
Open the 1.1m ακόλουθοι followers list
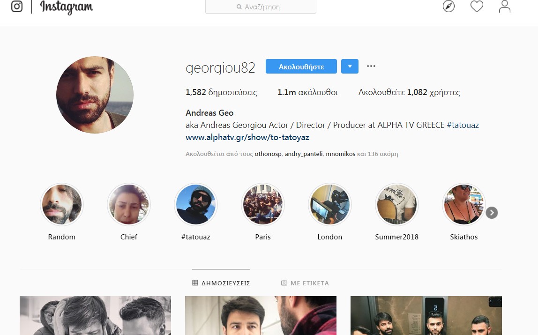tap(307, 92)
